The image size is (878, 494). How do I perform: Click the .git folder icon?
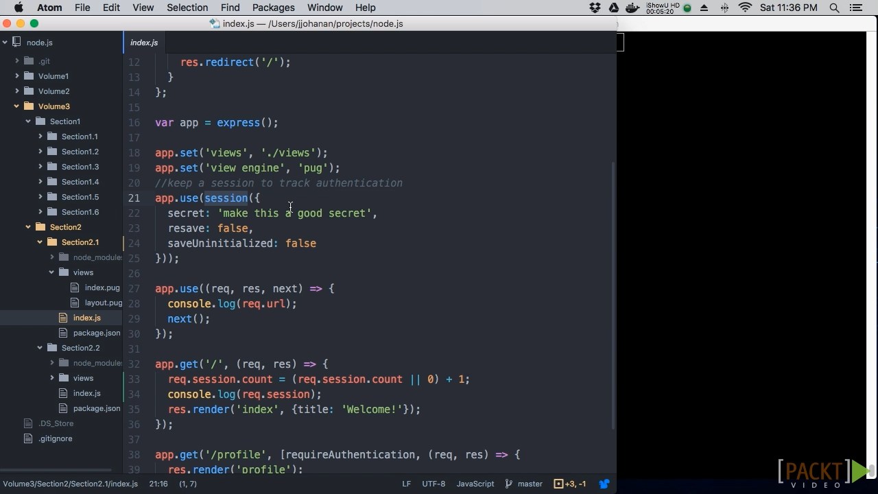point(29,61)
